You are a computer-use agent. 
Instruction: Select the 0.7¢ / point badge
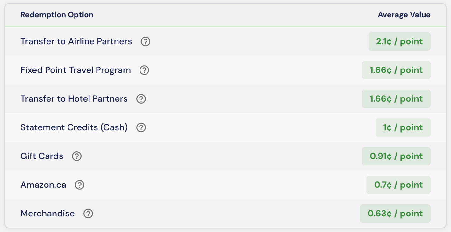398,185
